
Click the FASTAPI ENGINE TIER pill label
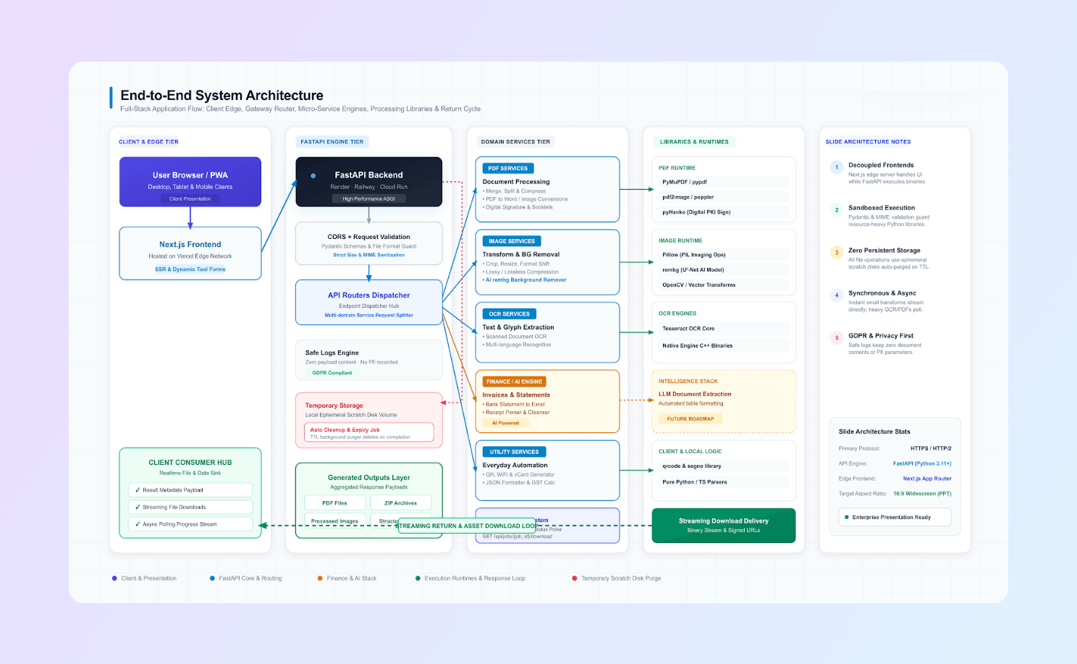point(332,142)
